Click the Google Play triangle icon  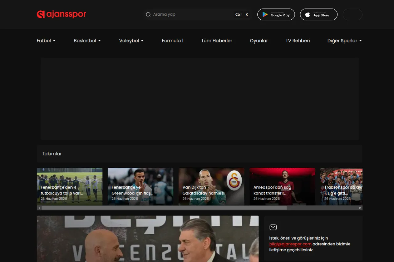(x=265, y=14)
